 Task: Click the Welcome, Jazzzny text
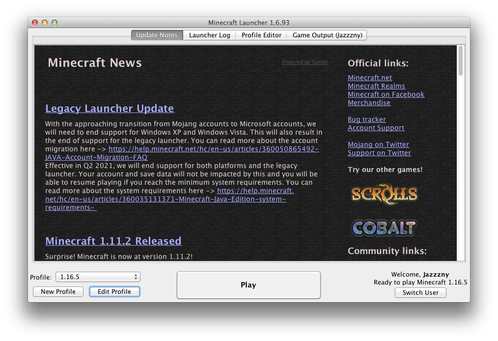pyautogui.click(x=420, y=274)
